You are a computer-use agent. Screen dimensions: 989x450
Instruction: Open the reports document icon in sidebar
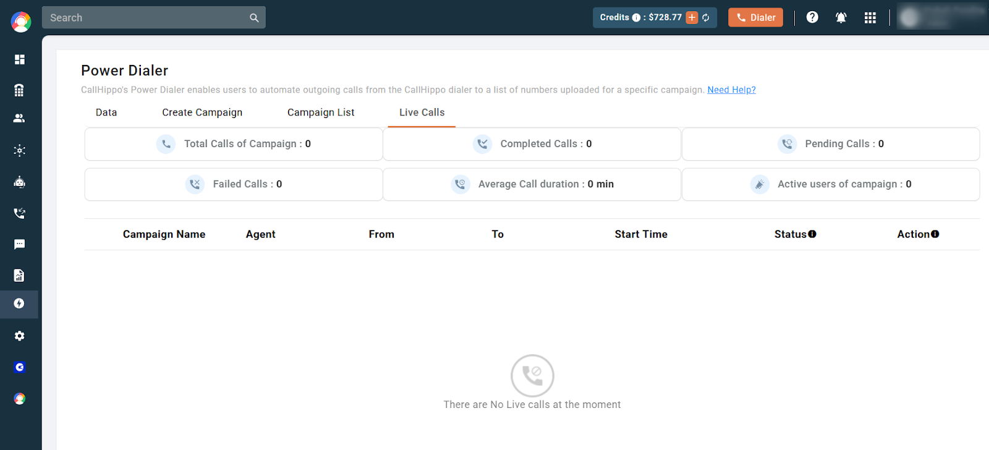tap(19, 275)
